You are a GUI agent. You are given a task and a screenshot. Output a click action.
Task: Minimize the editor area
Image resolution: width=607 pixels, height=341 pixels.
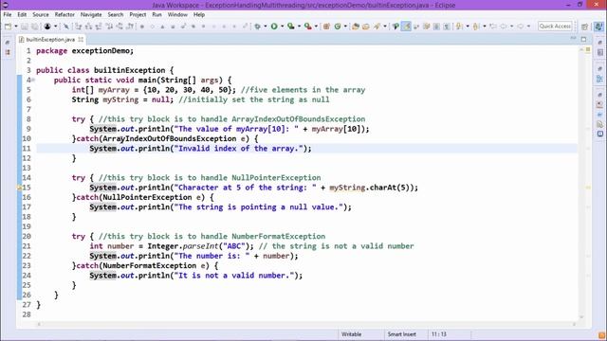click(573, 39)
